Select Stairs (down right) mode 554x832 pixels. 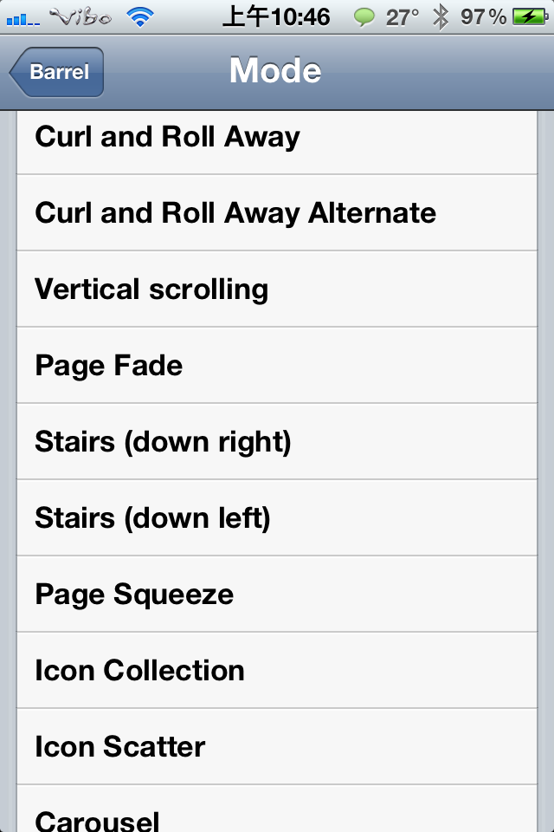click(x=277, y=441)
